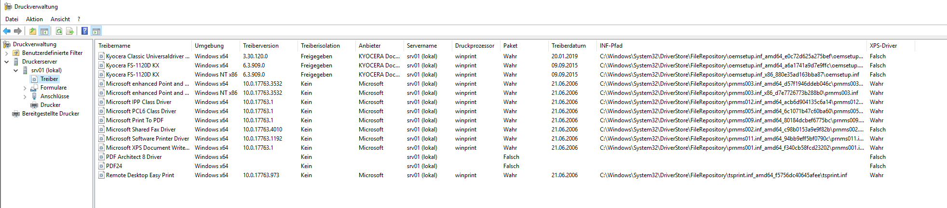Click the up-one-level folder icon
The image size is (947, 208).
(32, 31)
